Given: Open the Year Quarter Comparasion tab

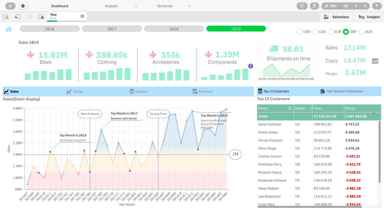Looking at the screenshot, I should (342, 91).
